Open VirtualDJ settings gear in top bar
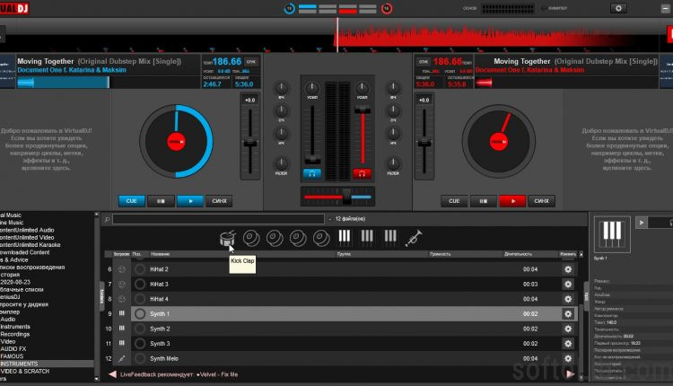Image resolution: width=673 pixels, height=386 pixels. click(x=618, y=8)
